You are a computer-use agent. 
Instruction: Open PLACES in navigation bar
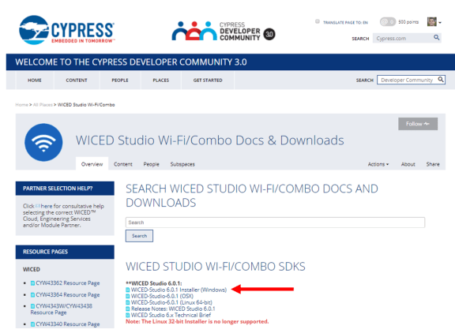(x=161, y=80)
